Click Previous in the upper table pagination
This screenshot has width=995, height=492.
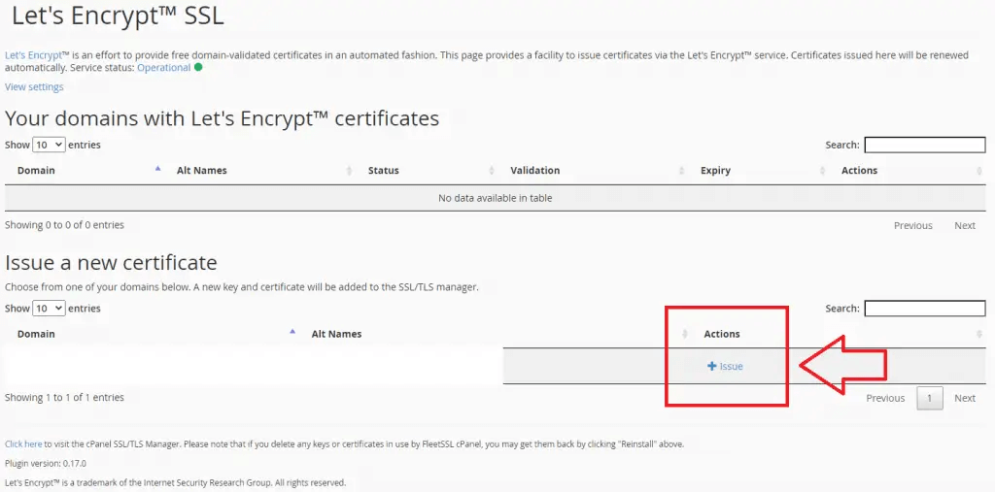[913, 226]
